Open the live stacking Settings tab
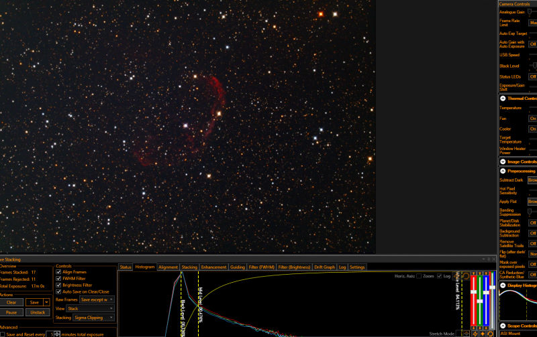 tap(357, 267)
